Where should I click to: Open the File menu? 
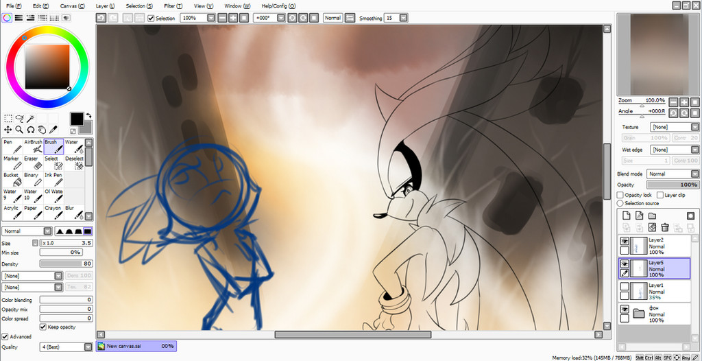point(14,6)
